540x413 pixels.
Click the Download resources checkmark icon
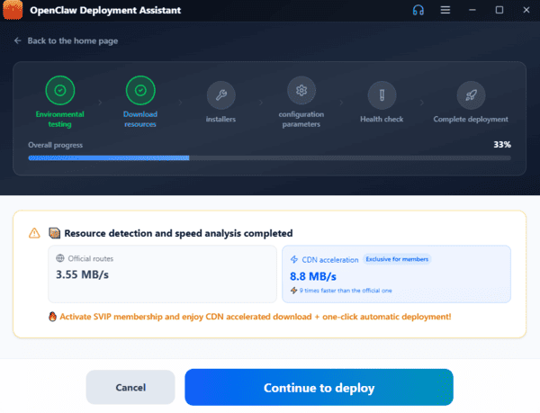tap(139, 91)
